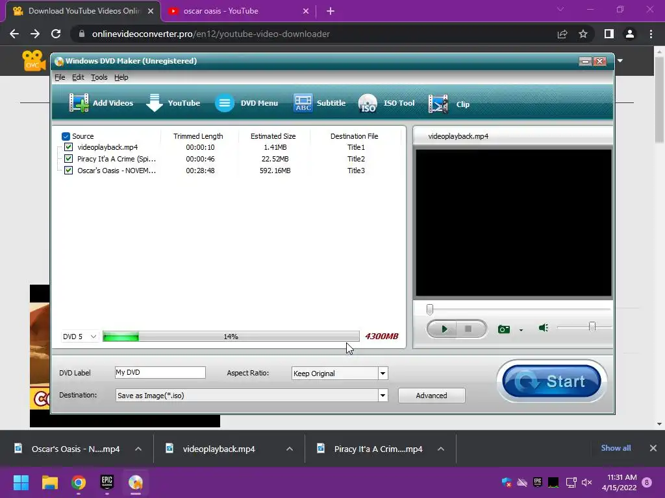
Task: Close the Chrome downloads bar
Action: pos(653,448)
